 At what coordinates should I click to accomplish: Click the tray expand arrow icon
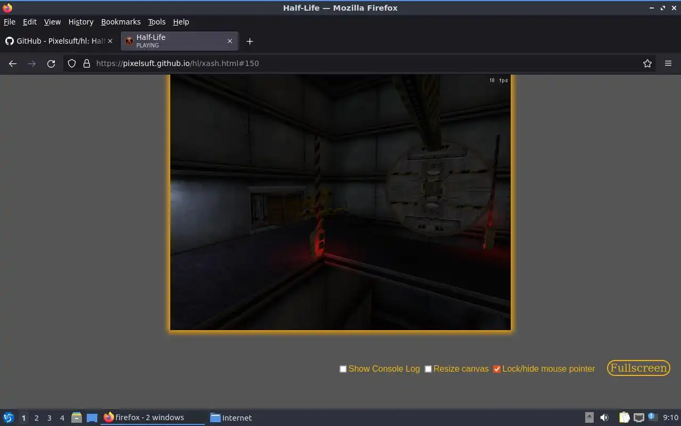[x=589, y=417]
